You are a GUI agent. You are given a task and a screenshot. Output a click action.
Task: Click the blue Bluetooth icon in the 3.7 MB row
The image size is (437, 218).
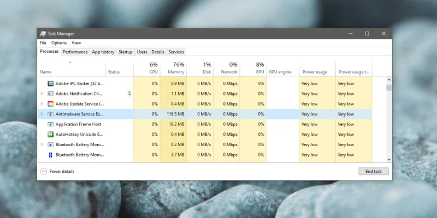[50, 155]
